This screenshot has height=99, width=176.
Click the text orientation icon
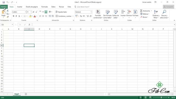50,12
